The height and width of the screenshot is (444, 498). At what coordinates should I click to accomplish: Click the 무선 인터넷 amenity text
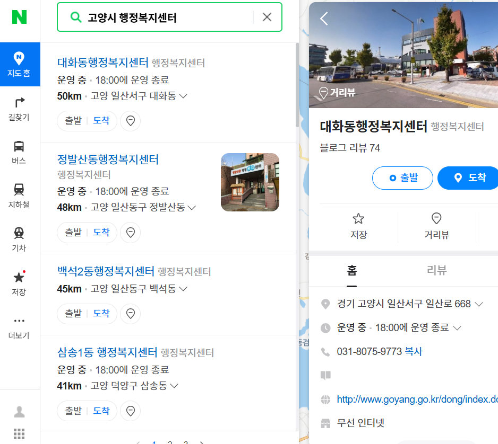(360, 423)
